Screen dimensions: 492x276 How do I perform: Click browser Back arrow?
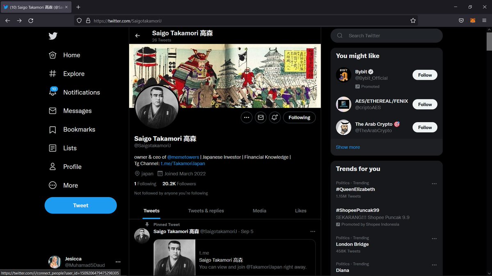click(8, 20)
